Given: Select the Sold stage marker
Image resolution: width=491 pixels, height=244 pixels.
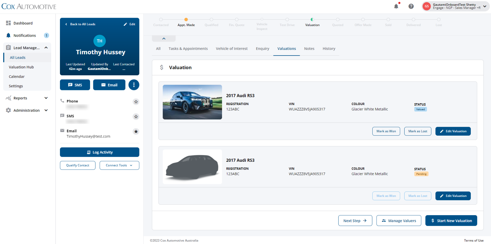Looking at the screenshot, I should point(388,20).
